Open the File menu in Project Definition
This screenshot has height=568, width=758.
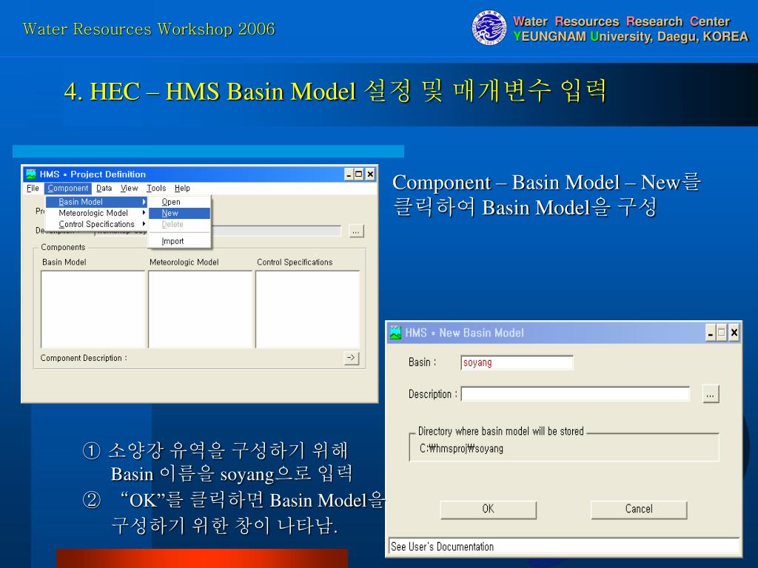pyautogui.click(x=33, y=189)
